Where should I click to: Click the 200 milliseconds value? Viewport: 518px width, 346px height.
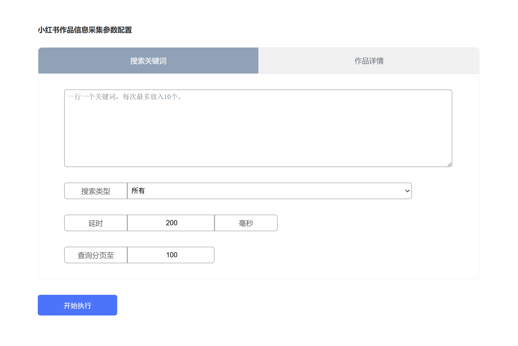tap(172, 223)
